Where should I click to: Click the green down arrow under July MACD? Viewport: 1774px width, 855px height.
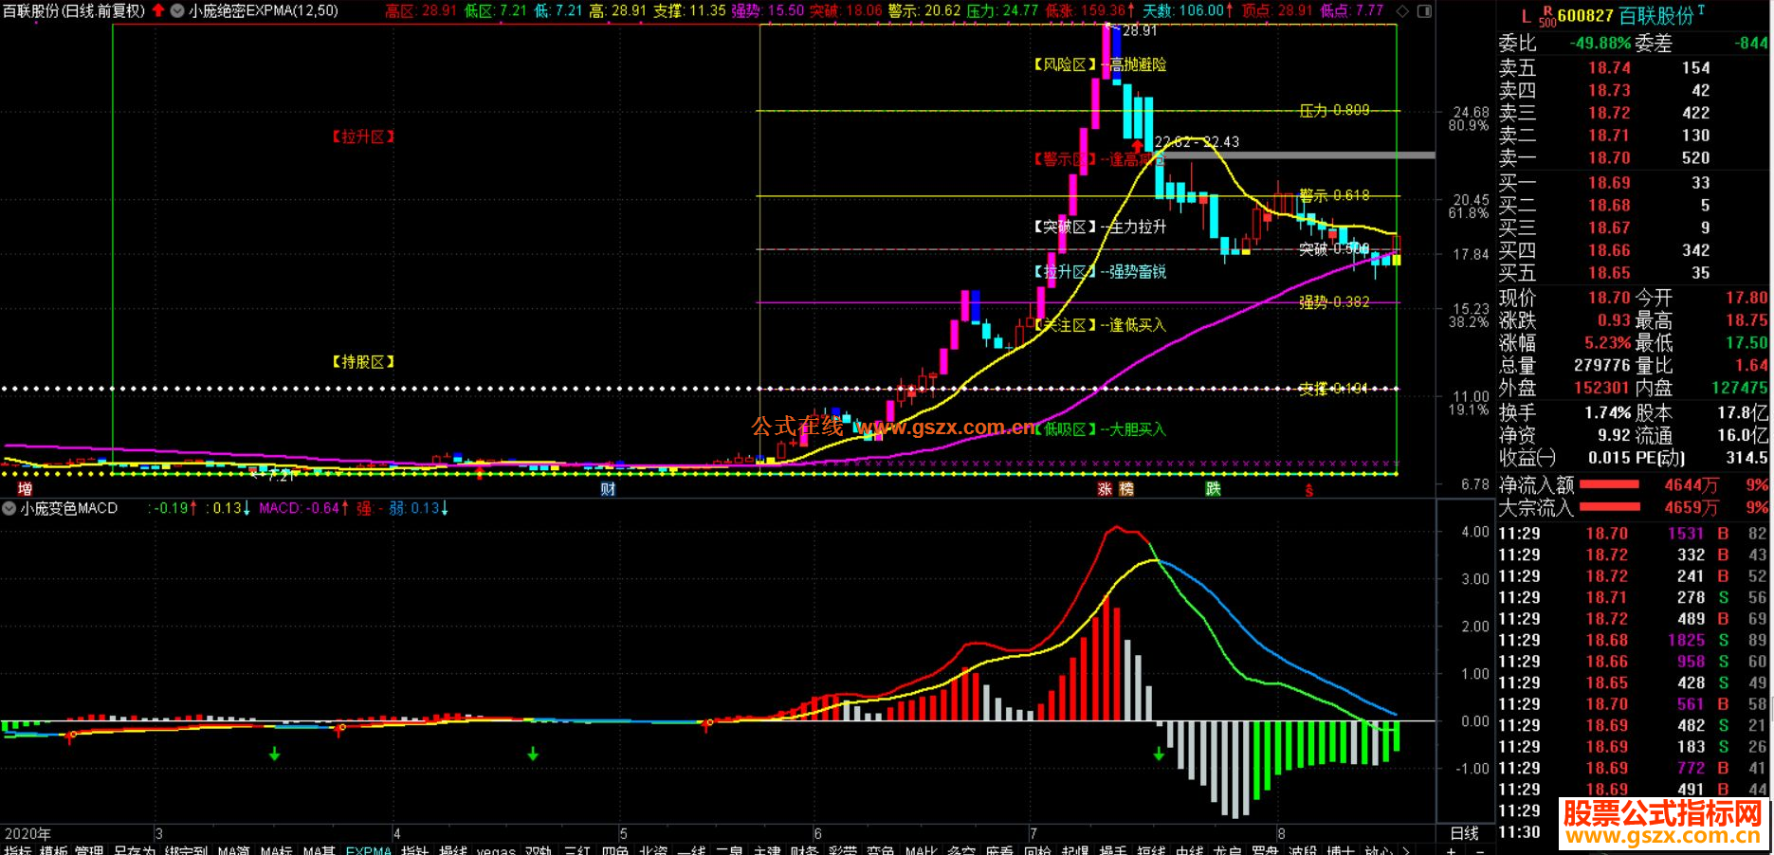1159,755
